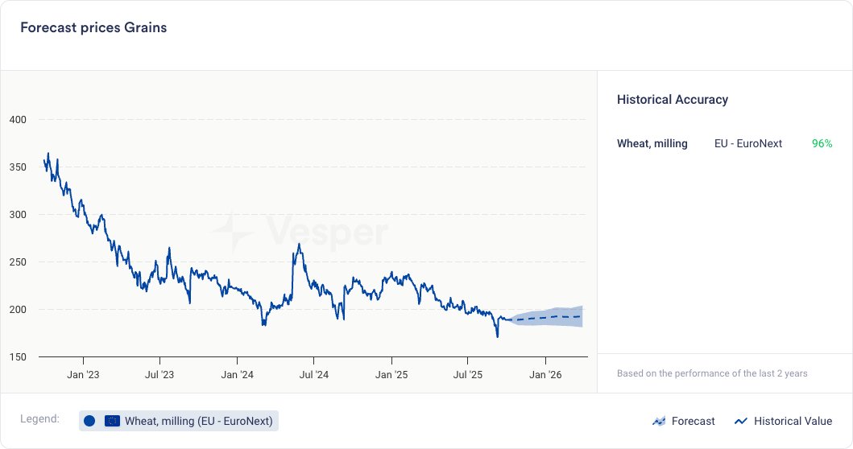Click the Jan '23 x-axis label
Viewport: 853px width, 449px height.
tap(83, 374)
